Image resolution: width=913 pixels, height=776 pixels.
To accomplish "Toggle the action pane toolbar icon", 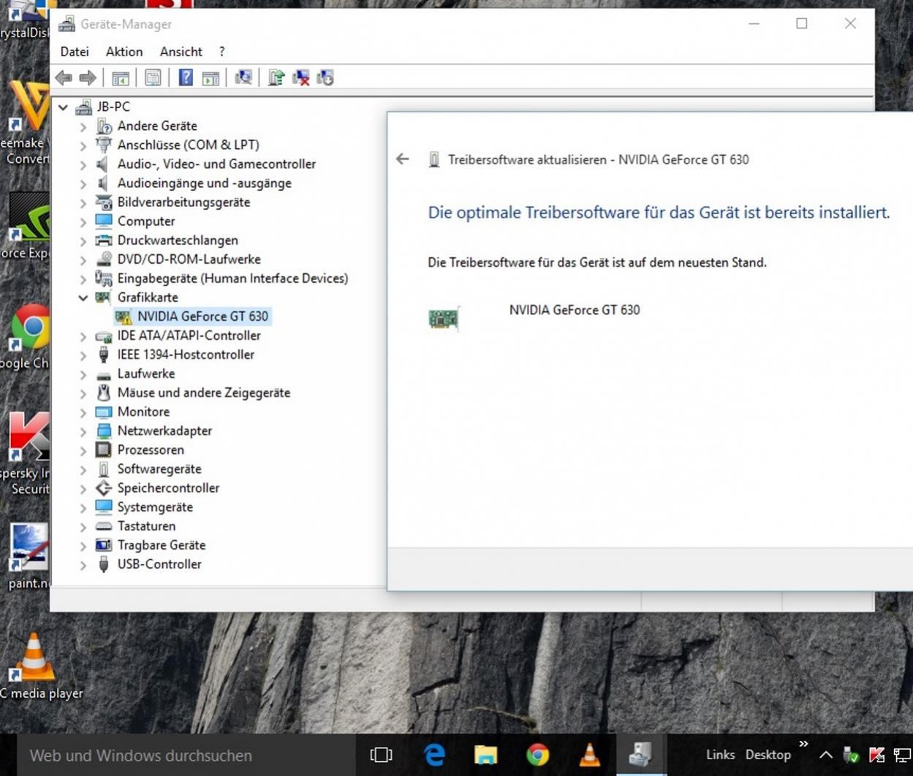I will click(x=211, y=77).
